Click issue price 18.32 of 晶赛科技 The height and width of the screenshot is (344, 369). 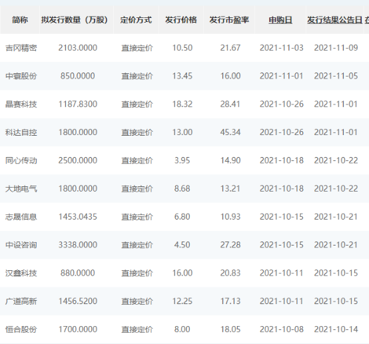point(183,104)
